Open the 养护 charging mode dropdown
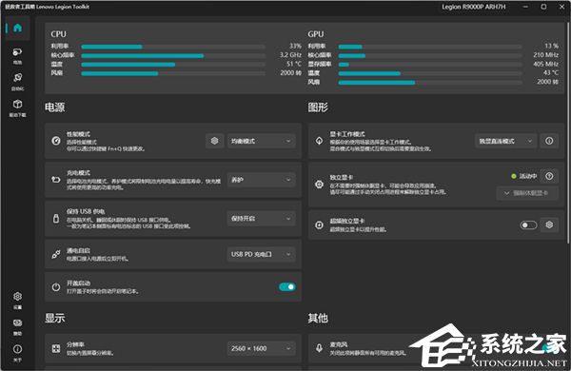 (x=261, y=180)
